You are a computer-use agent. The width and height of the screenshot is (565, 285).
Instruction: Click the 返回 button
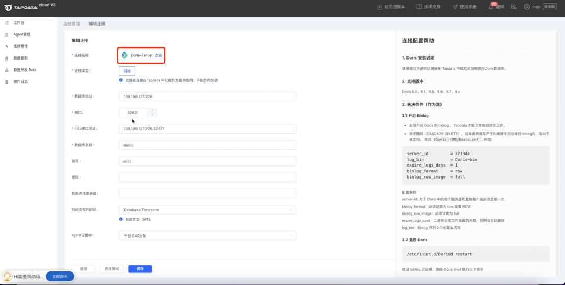coord(84,269)
